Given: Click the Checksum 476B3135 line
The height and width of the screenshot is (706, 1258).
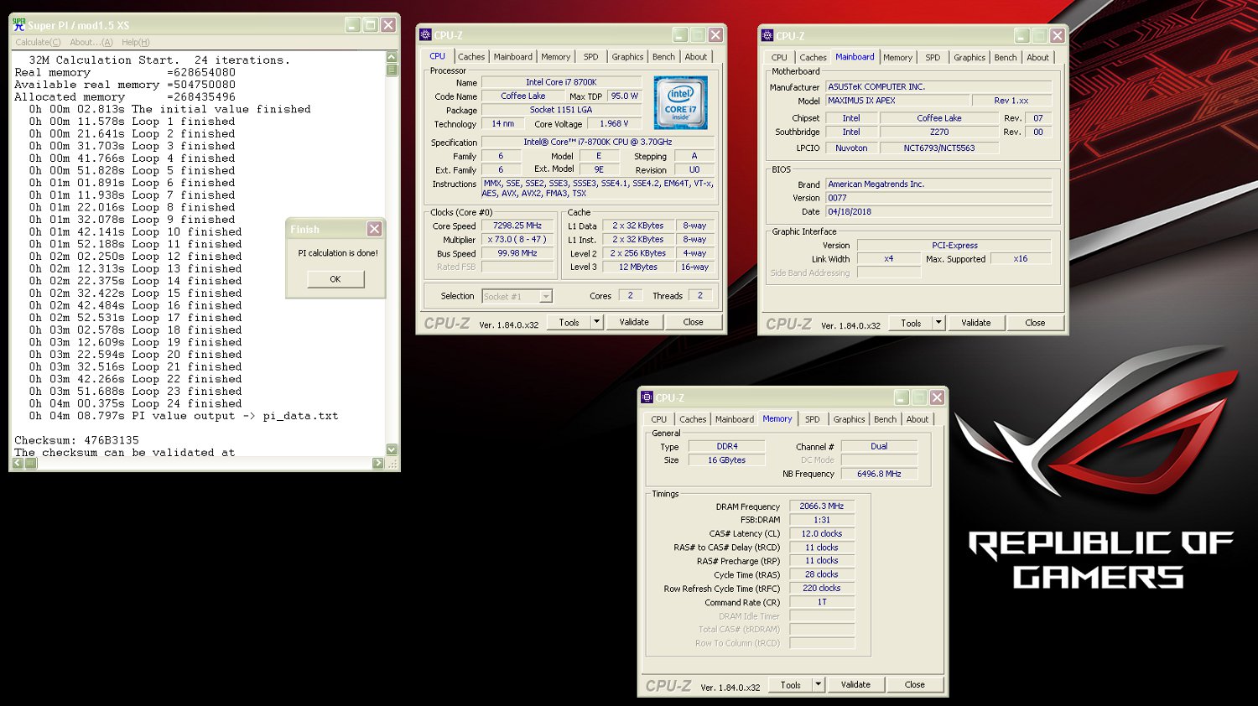Looking at the screenshot, I should point(76,440).
